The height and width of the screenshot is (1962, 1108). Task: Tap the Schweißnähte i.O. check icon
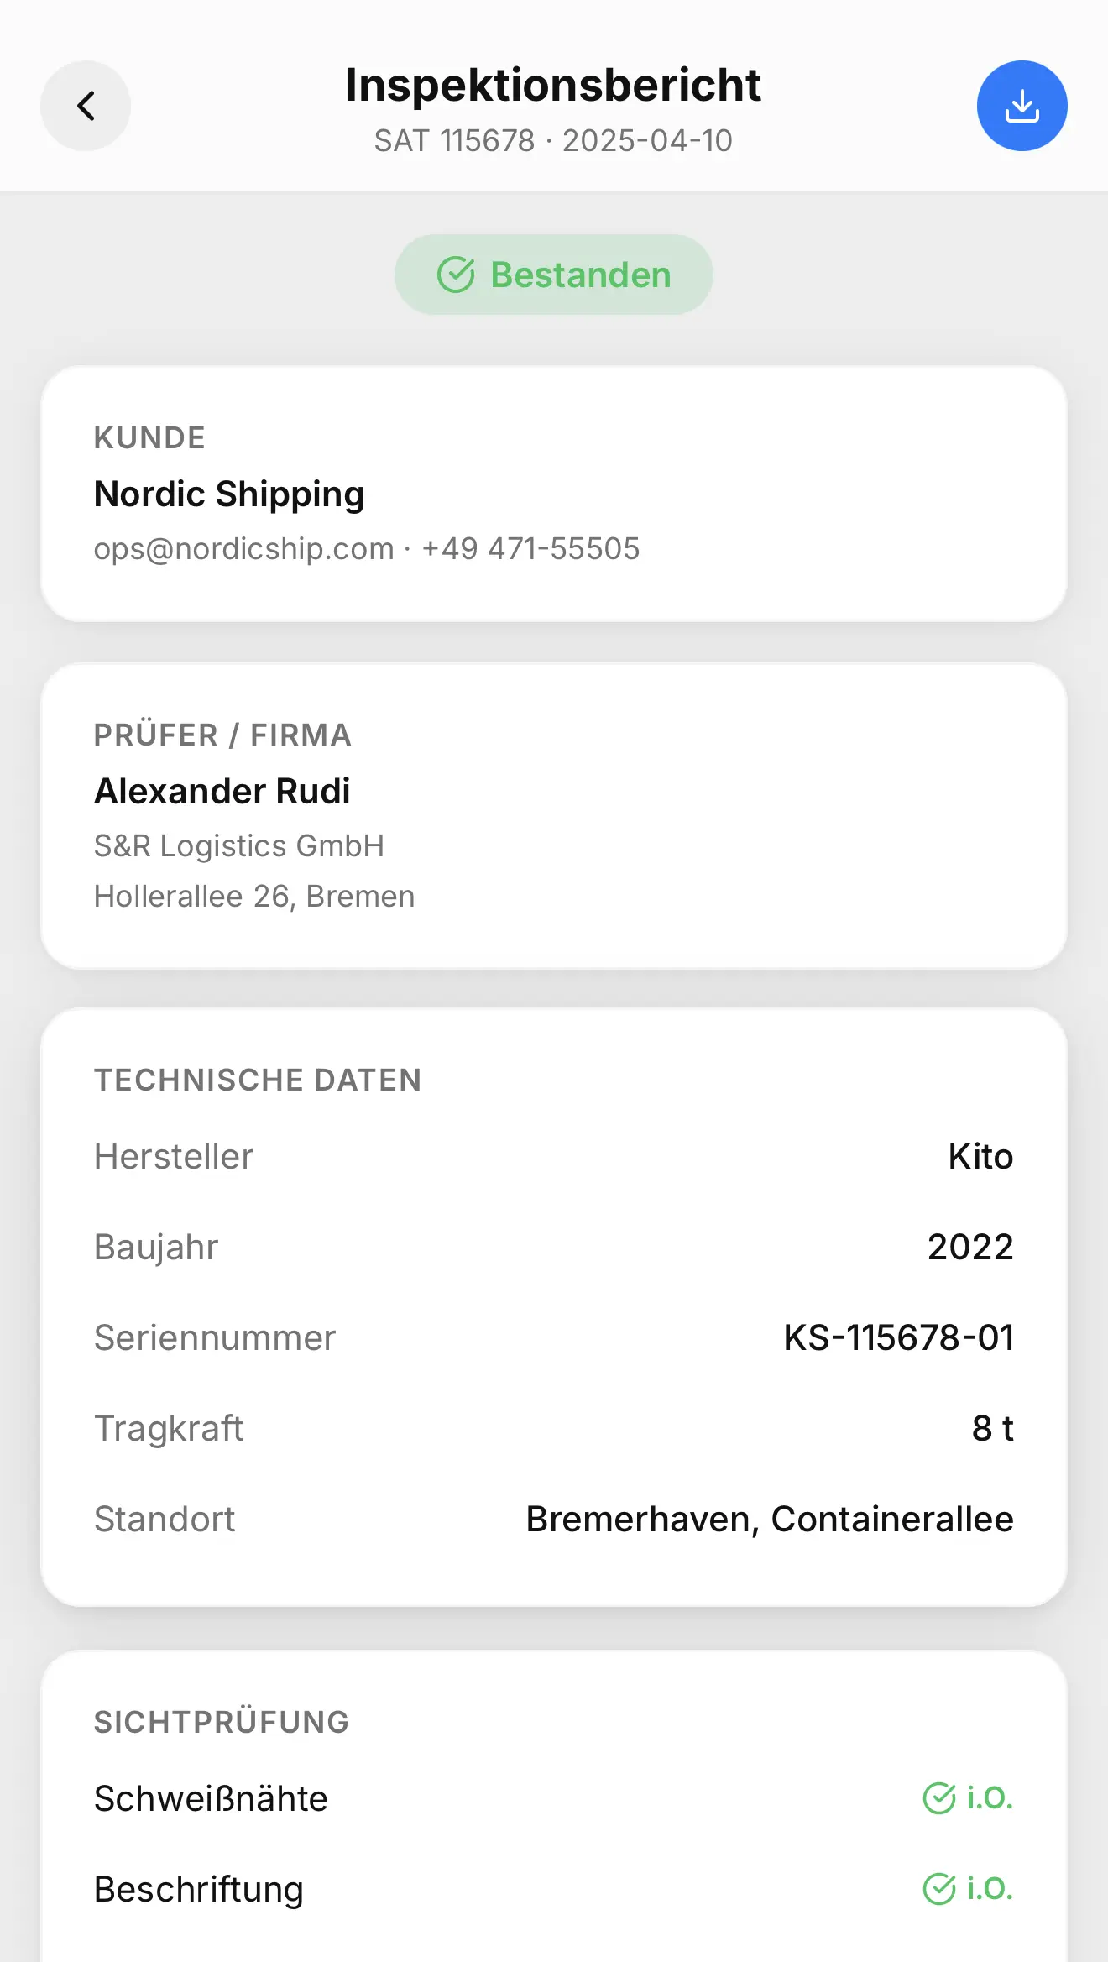(938, 1798)
